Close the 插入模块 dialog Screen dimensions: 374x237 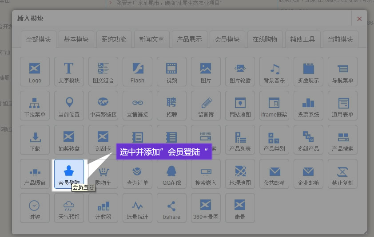pyautogui.click(x=359, y=19)
